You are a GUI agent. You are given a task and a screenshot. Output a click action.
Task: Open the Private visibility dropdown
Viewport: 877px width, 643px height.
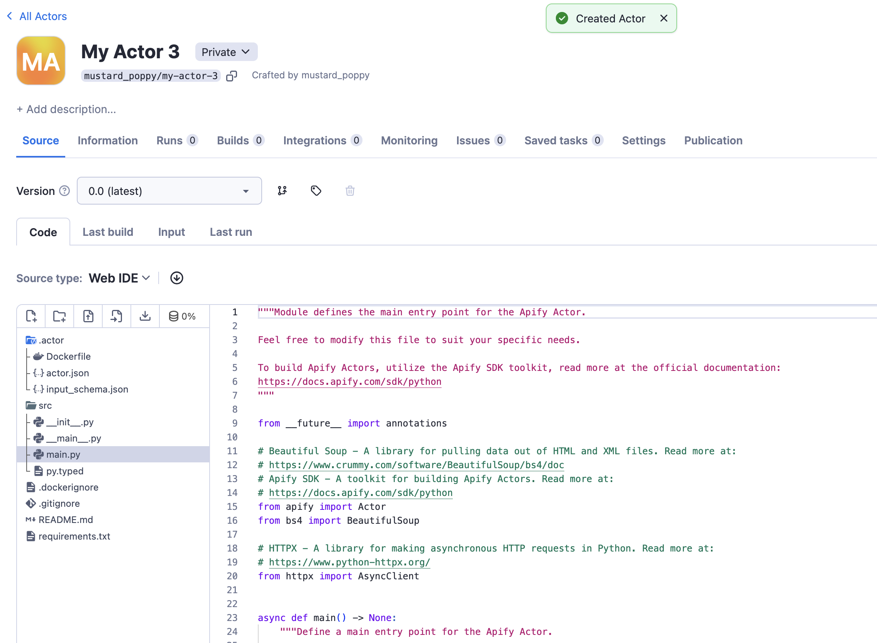click(x=226, y=52)
